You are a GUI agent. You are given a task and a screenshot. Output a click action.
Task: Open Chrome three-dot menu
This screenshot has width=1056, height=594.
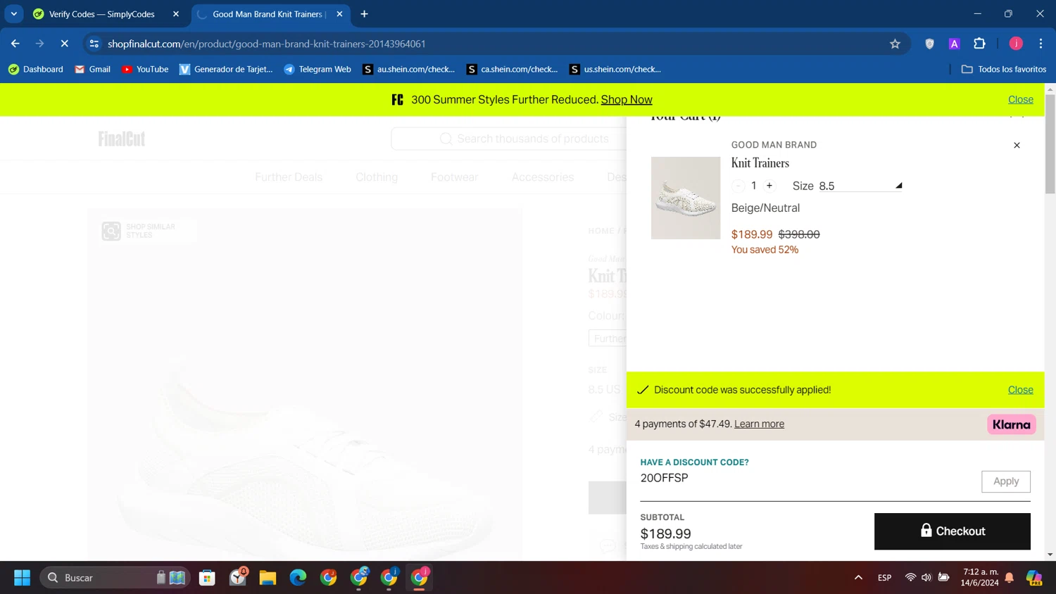pos(1041,44)
